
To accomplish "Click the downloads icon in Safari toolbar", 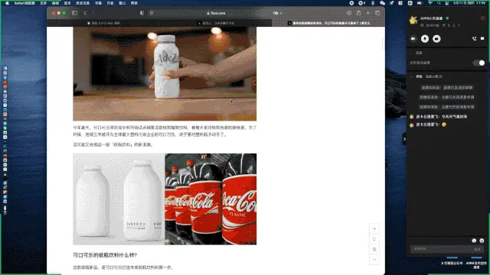I will pos(349,13).
